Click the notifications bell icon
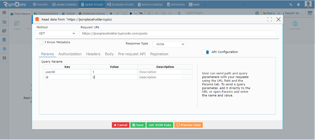 (299, 5)
